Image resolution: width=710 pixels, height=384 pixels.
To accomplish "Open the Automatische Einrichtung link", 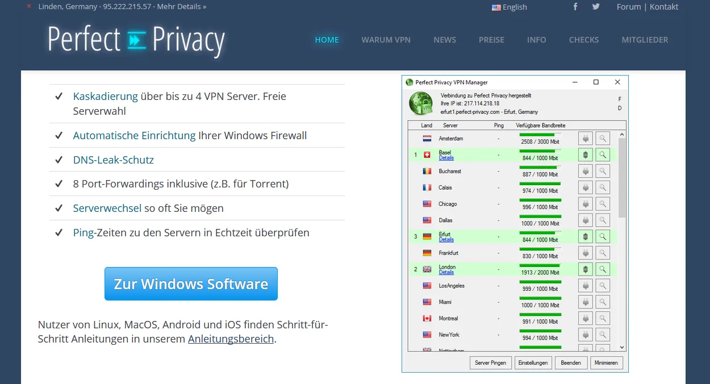I will (x=134, y=136).
